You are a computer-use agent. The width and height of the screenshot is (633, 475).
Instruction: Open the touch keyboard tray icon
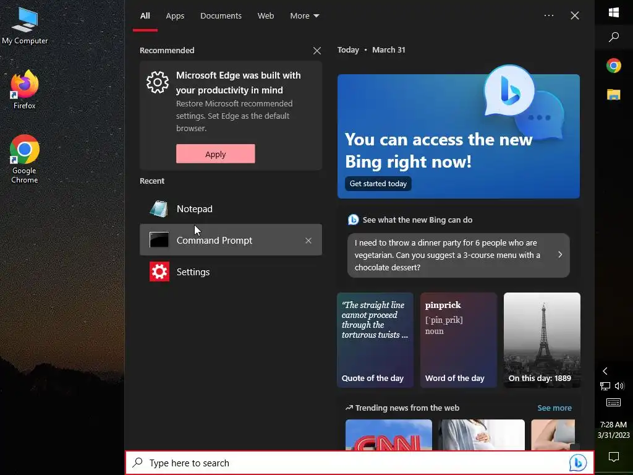pos(614,402)
